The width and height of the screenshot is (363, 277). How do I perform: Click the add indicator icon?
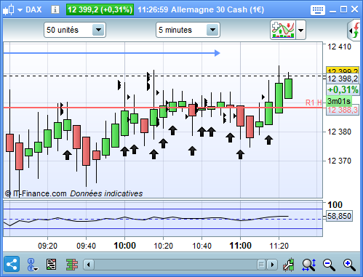coord(283,30)
